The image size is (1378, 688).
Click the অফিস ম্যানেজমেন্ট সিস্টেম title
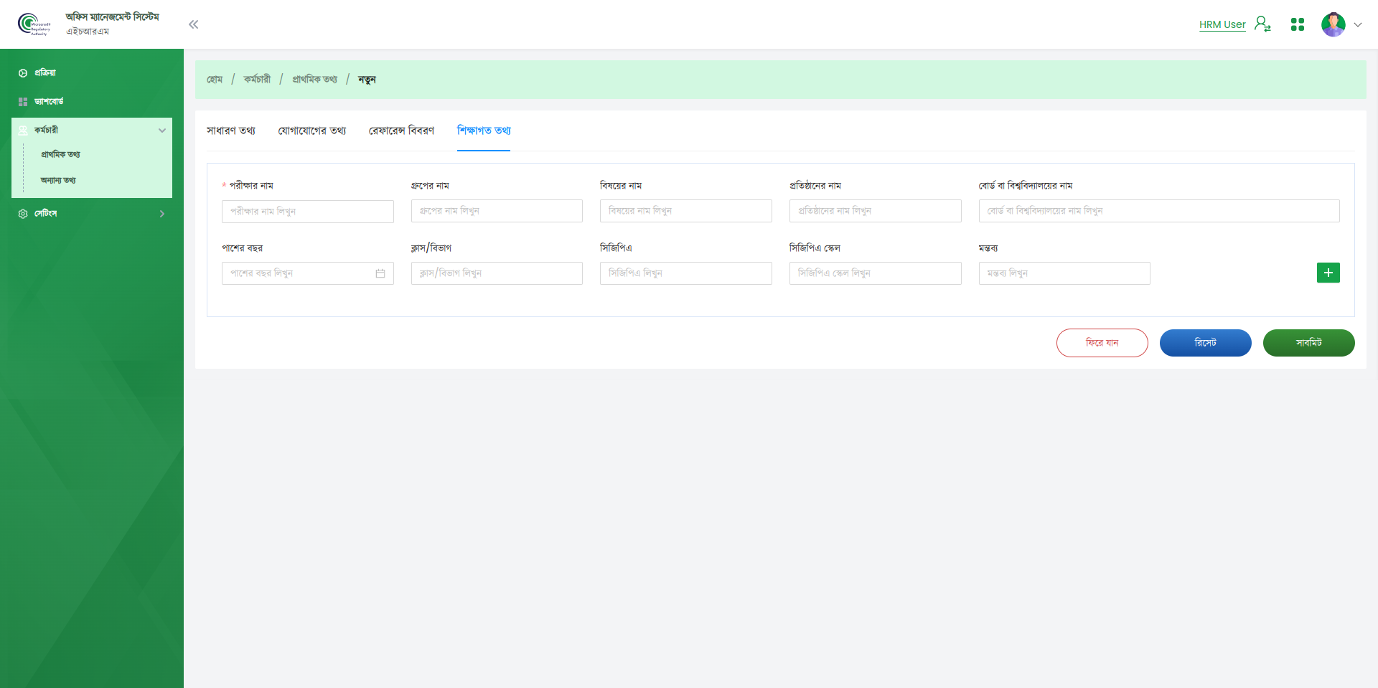coord(112,17)
